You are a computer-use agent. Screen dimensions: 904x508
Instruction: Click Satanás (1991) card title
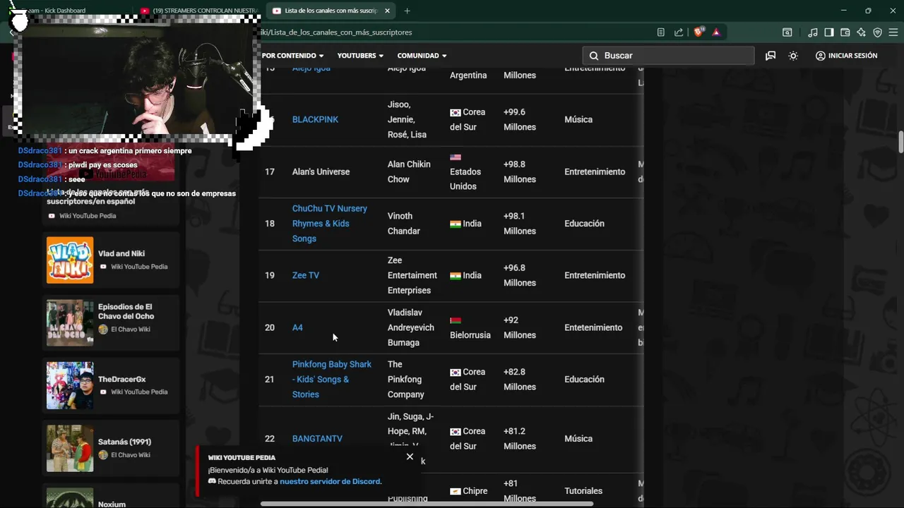tap(124, 442)
